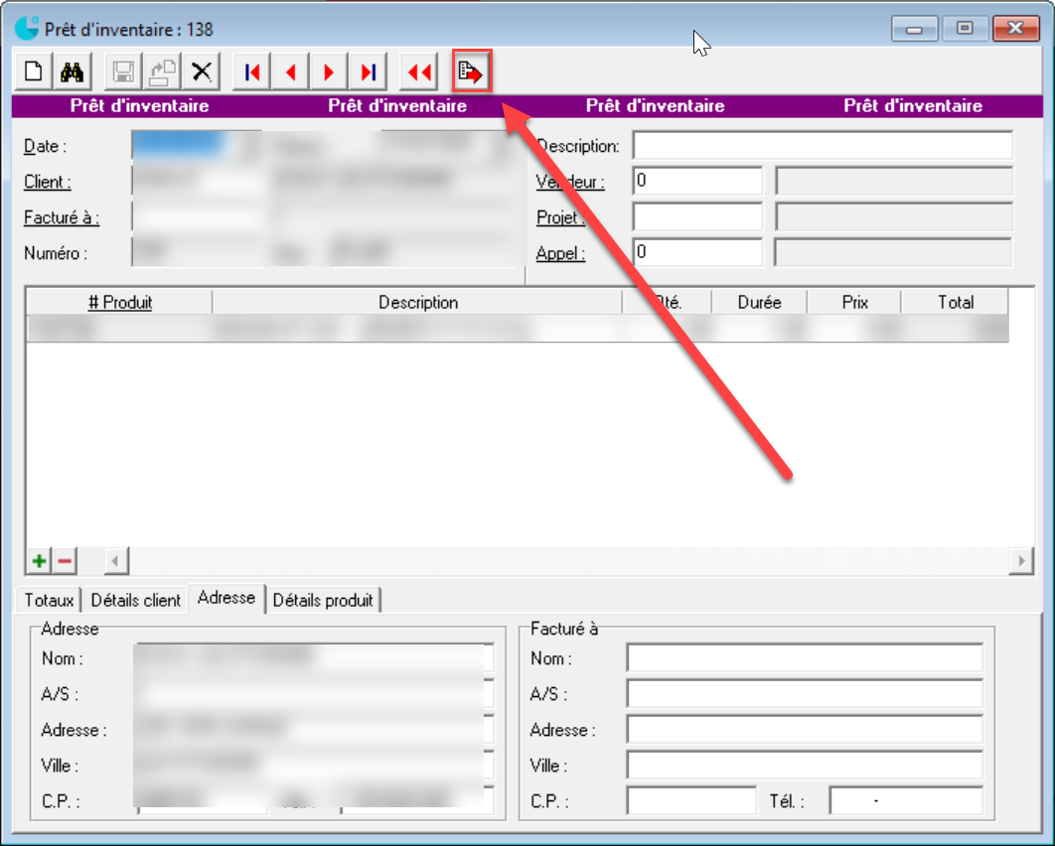1055x846 pixels.
Task: Sort by the # Produit column header
Action: (x=119, y=303)
